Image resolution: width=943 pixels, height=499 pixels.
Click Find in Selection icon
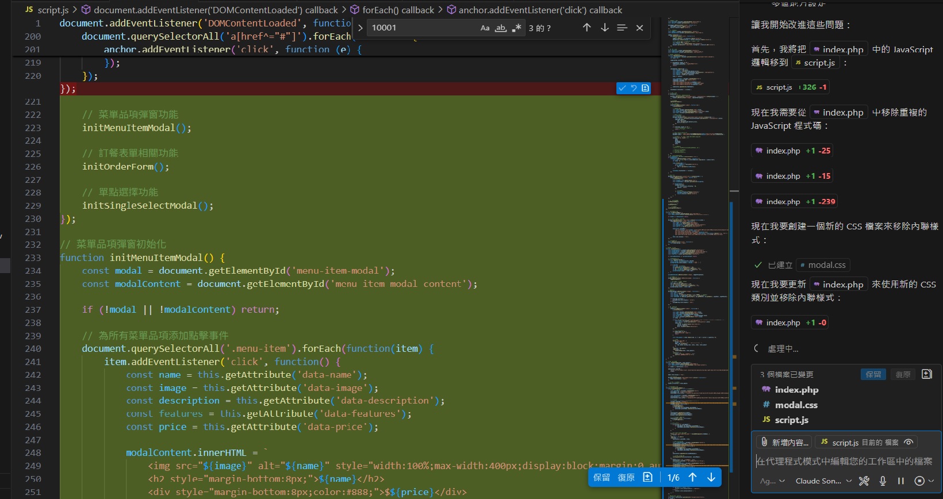(622, 28)
